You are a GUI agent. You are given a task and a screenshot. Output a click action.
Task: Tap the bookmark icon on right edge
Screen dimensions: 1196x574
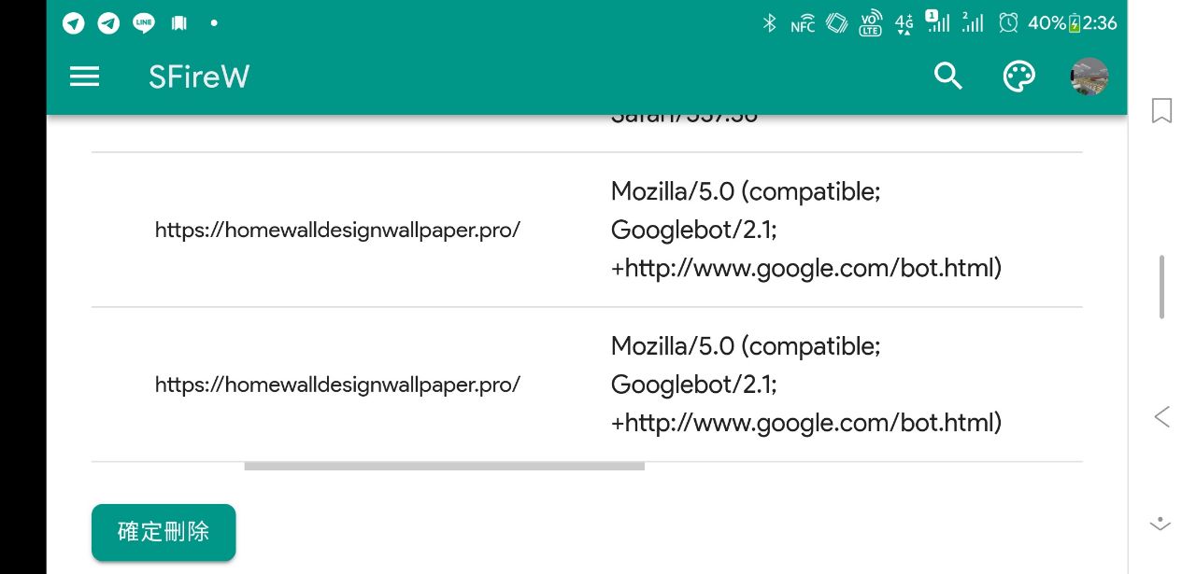[x=1161, y=111]
